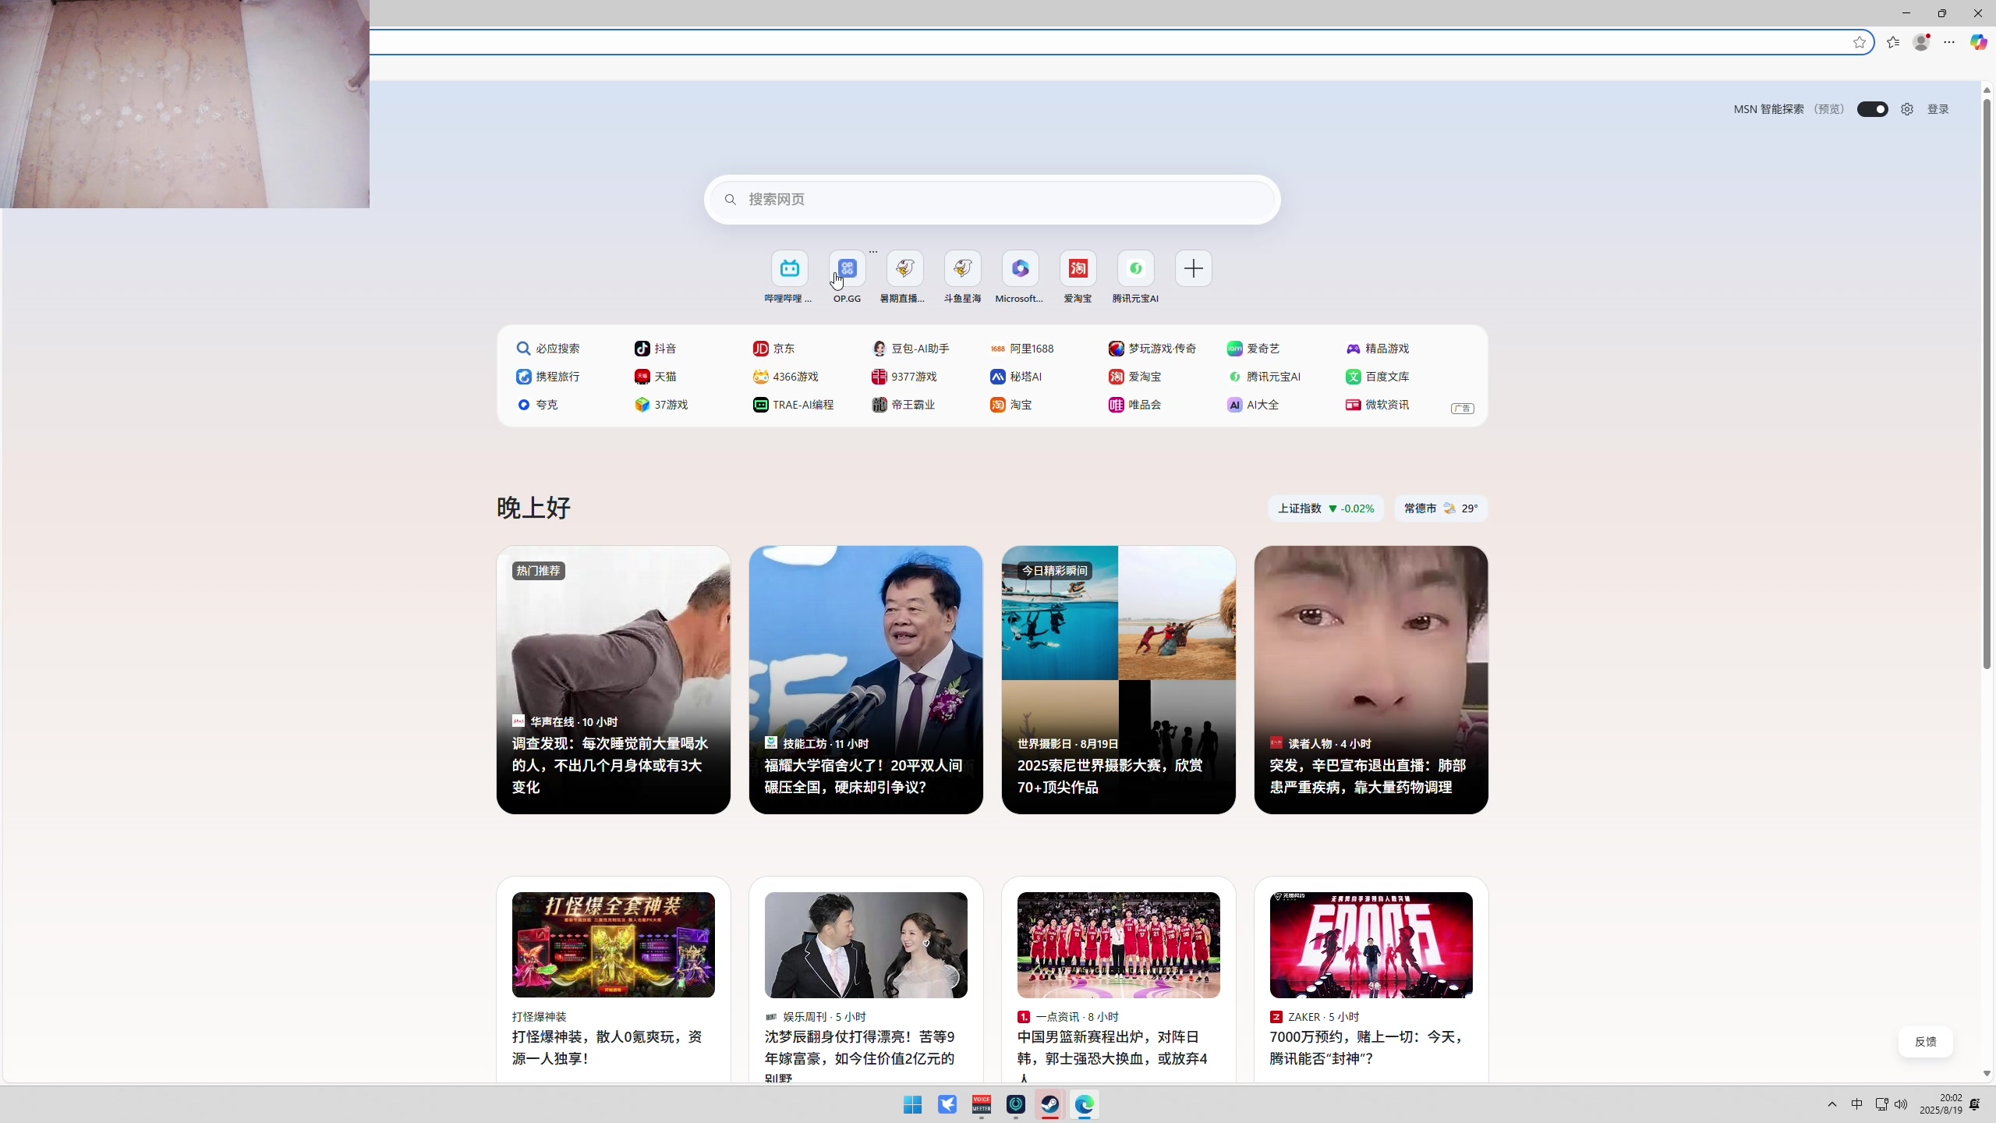Show hidden system tray icons
This screenshot has width=1996, height=1123.
(x=1832, y=1104)
